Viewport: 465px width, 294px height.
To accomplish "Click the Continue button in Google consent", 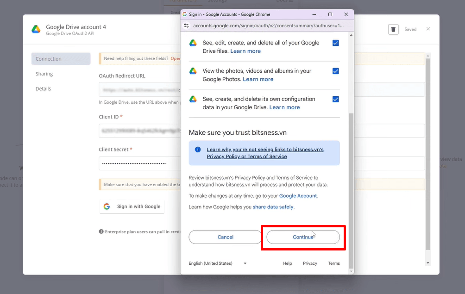I will tap(303, 237).
